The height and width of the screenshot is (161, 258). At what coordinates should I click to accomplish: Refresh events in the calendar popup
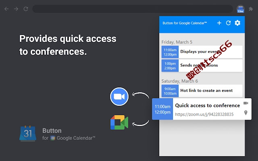228,23
